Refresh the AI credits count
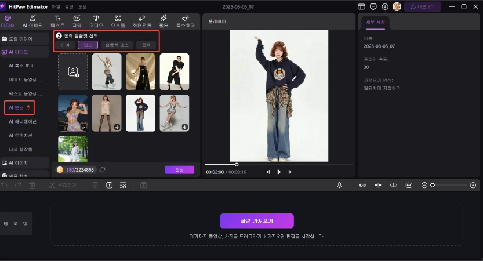The width and height of the screenshot is (483, 261). (102, 170)
